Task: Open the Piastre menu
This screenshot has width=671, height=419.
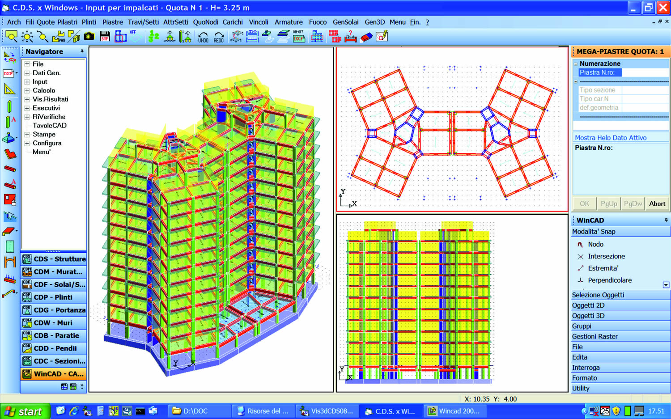Action: (112, 22)
